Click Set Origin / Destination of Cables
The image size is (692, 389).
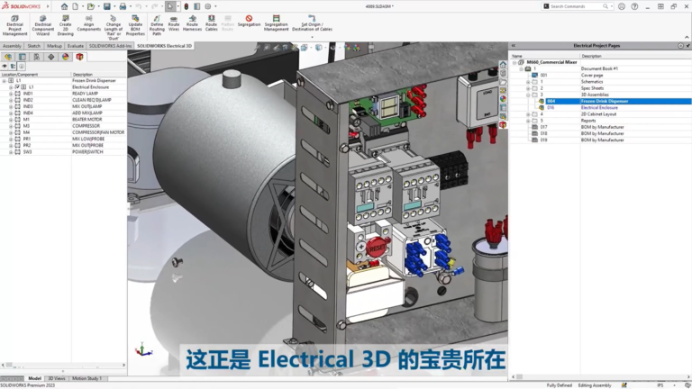[x=312, y=23]
